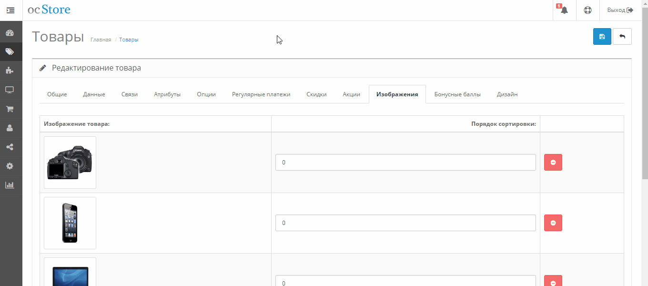Open the dashboard icon in sidebar
This screenshot has height=286, width=648.
[10, 33]
